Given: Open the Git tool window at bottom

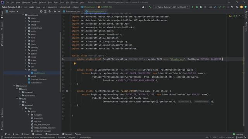Looking at the screenshot, I should (x=7, y=134).
